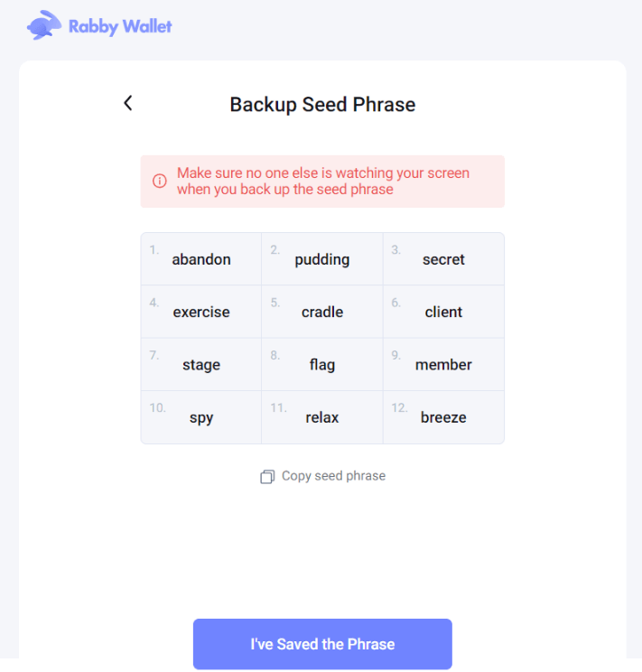Tap the tenth word spy

tap(201, 417)
